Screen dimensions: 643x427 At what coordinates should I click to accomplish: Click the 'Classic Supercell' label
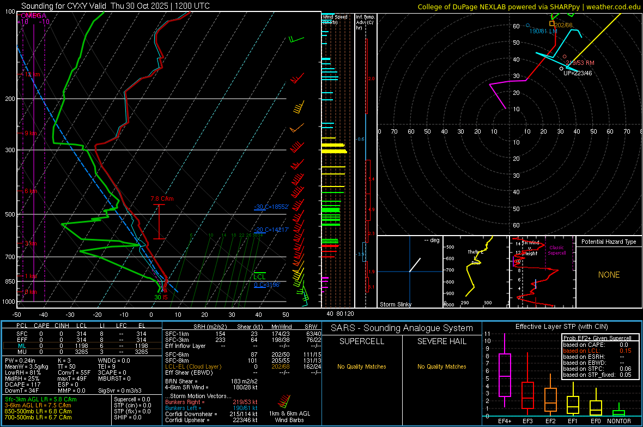(556, 250)
